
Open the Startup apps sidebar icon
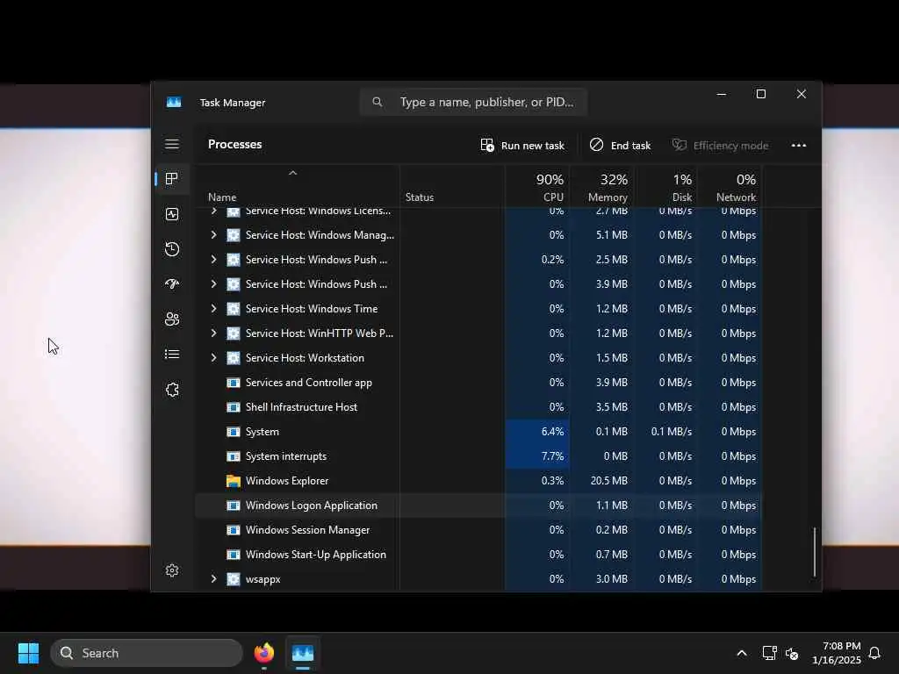point(172,284)
